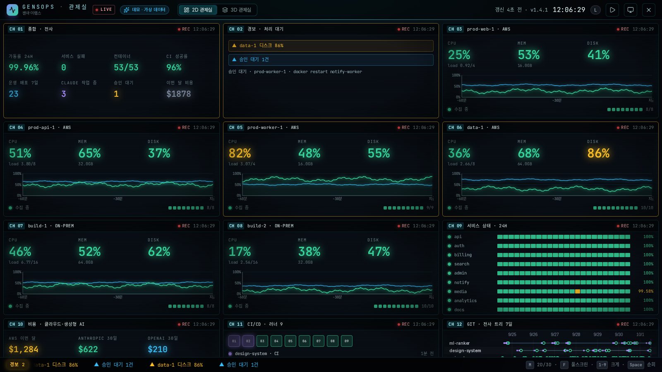662x372 pixels.
Task: Click CI runner 07 tile
Action: pos(319,341)
